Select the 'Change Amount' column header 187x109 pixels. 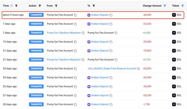tap(152, 6)
